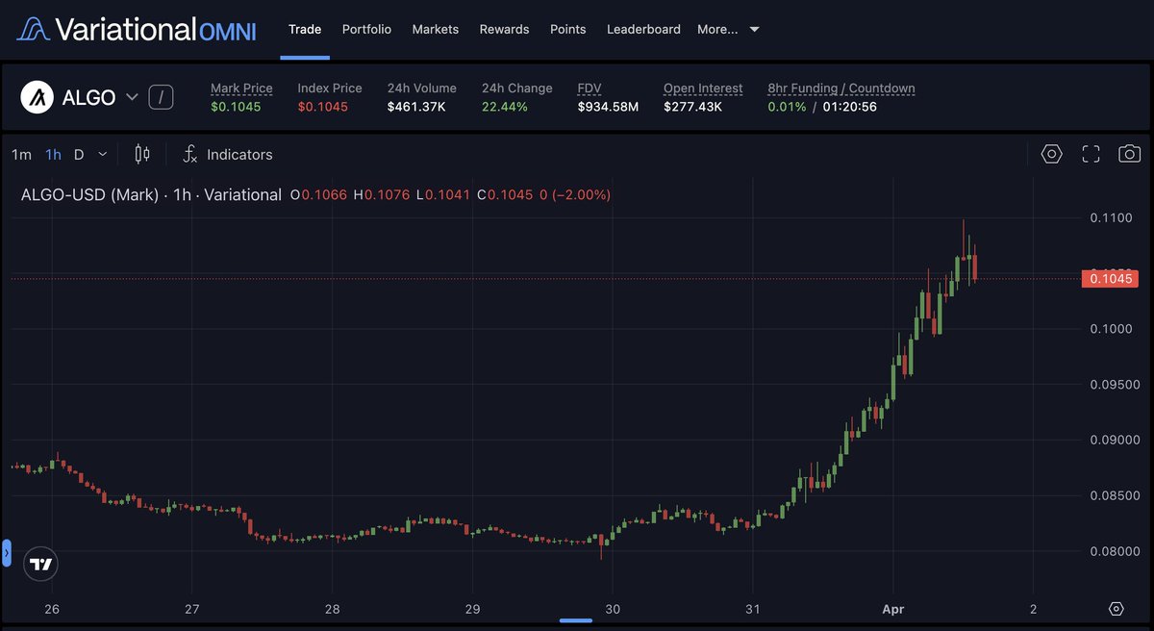Click the $461.37K 24h volume value
1154x631 pixels.
tap(416, 107)
